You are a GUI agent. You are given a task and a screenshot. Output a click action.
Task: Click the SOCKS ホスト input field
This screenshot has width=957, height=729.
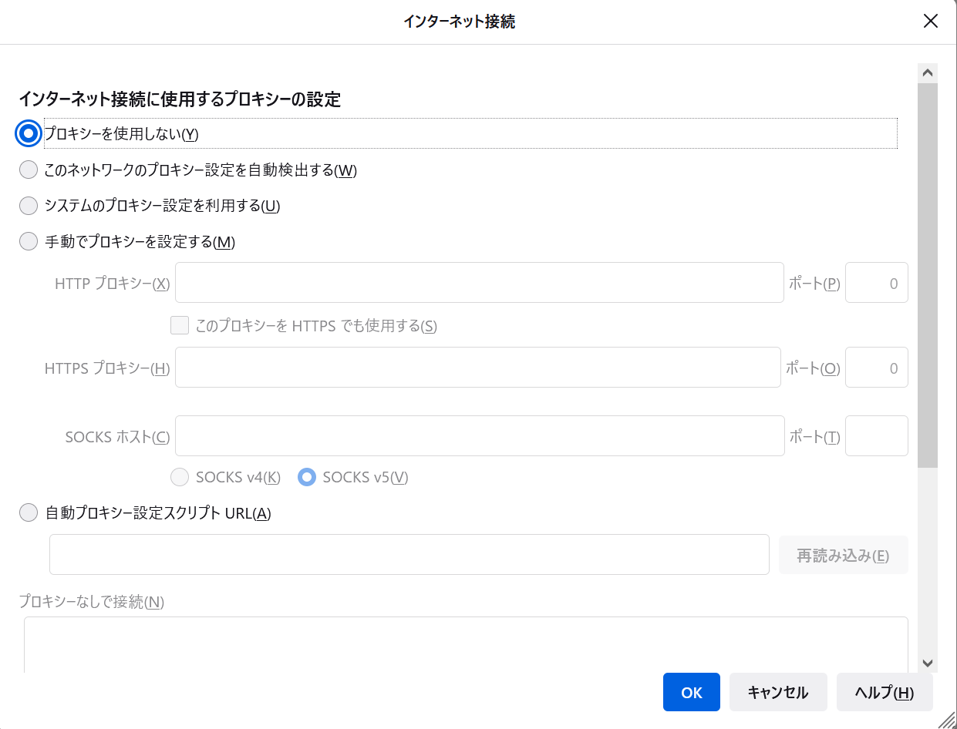click(x=478, y=435)
